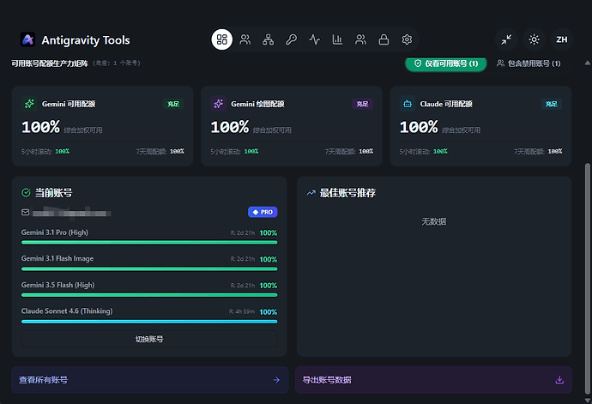Open the key icon in navigation bar

pyautogui.click(x=291, y=39)
